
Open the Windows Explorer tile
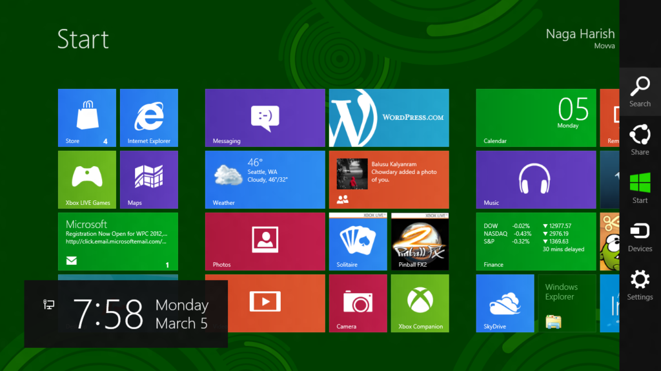(x=567, y=303)
